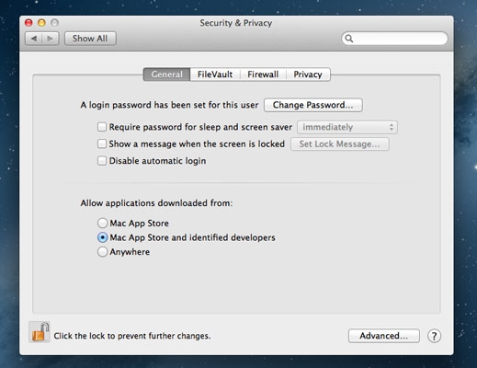Click the Change Password button
This screenshot has width=477, height=368.
(313, 105)
